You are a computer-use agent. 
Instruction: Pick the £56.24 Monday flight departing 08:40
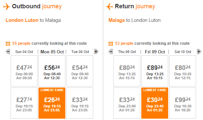pyautogui.click(x=52, y=71)
